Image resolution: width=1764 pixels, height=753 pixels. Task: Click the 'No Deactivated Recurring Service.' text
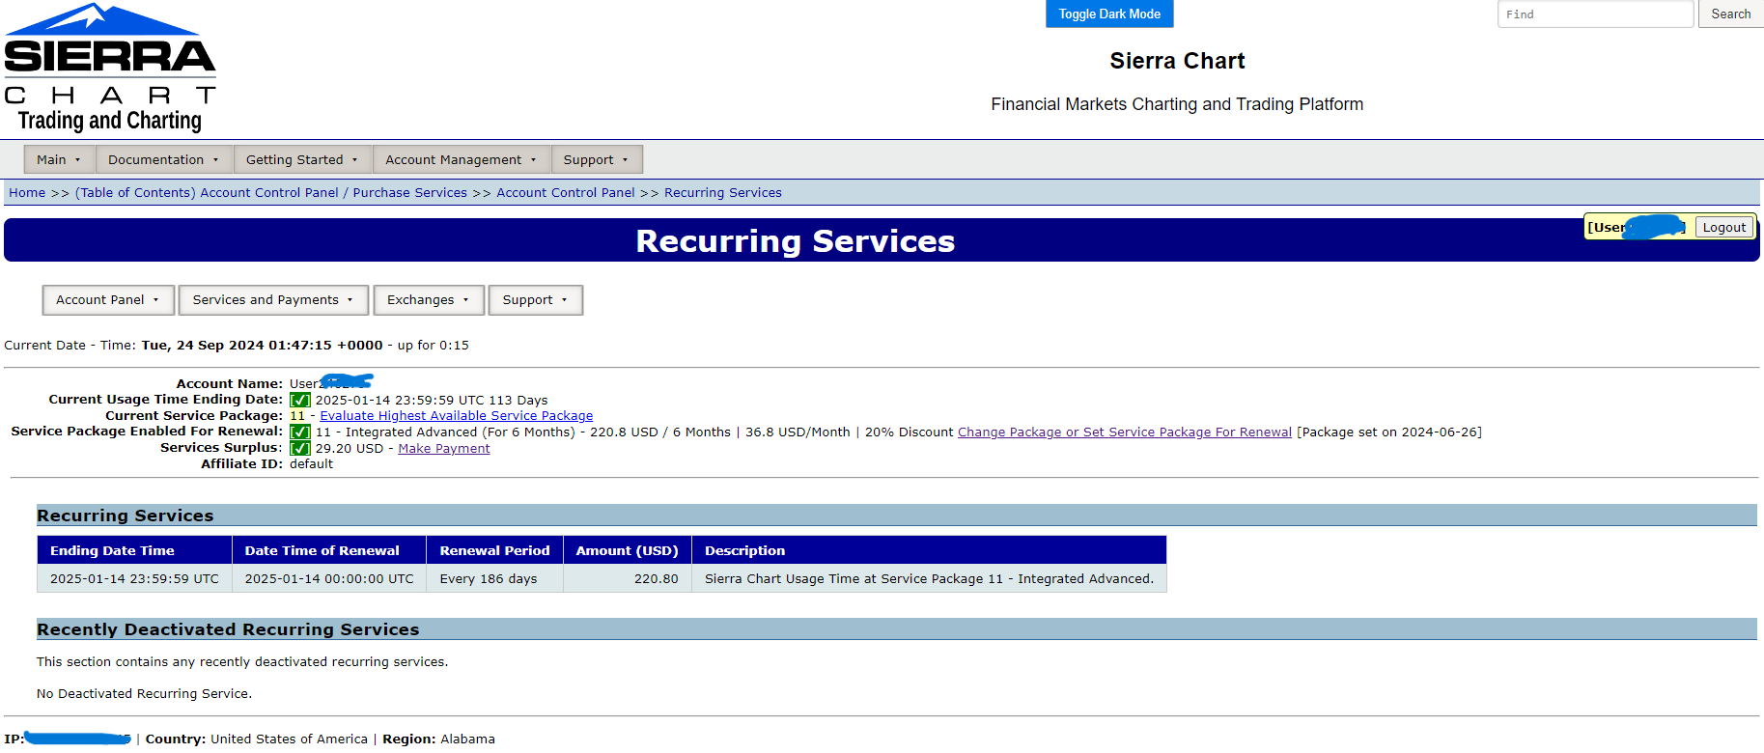144,694
